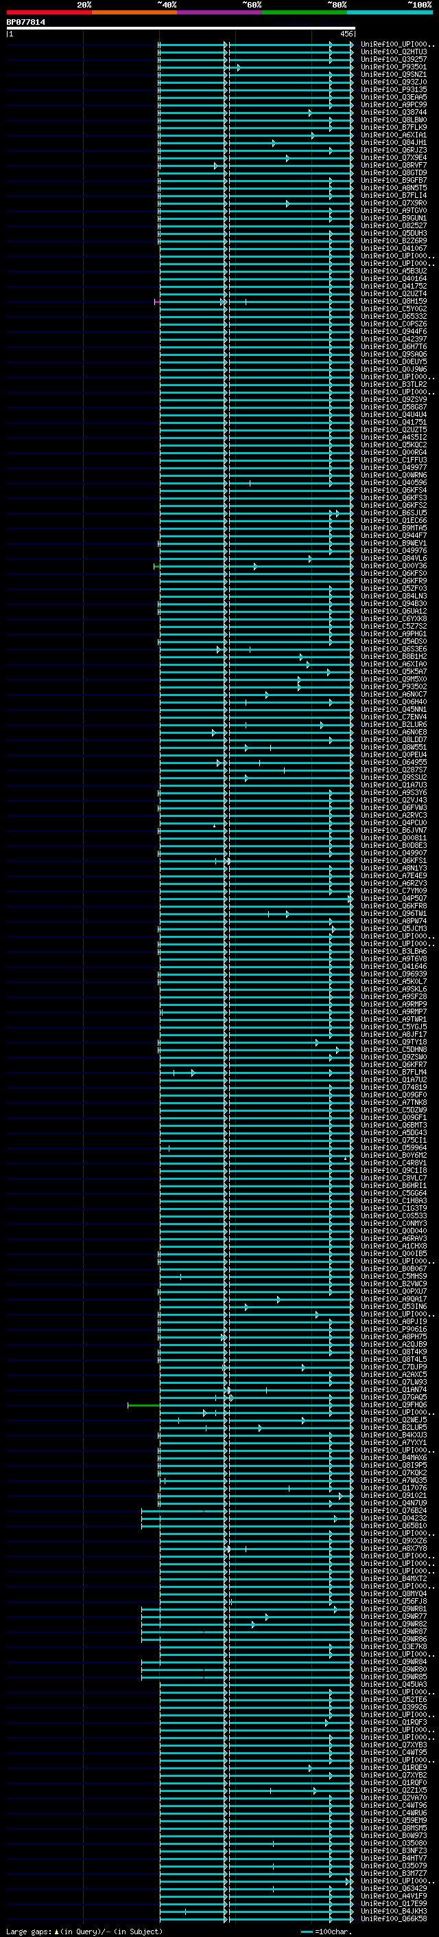The width and height of the screenshot is (439, 1937).
Task: View subject UniRef100_Q7X9R0
Action: (x=394, y=203)
